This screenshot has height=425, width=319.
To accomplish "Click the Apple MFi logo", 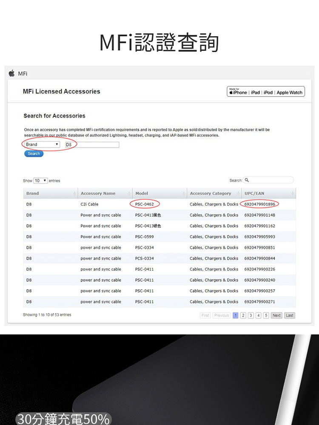I will 12,74.
